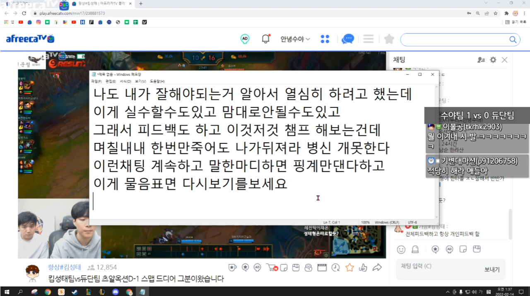Open Notepad 편집(E) menu
This screenshot has height=296, width=530.
111,81
